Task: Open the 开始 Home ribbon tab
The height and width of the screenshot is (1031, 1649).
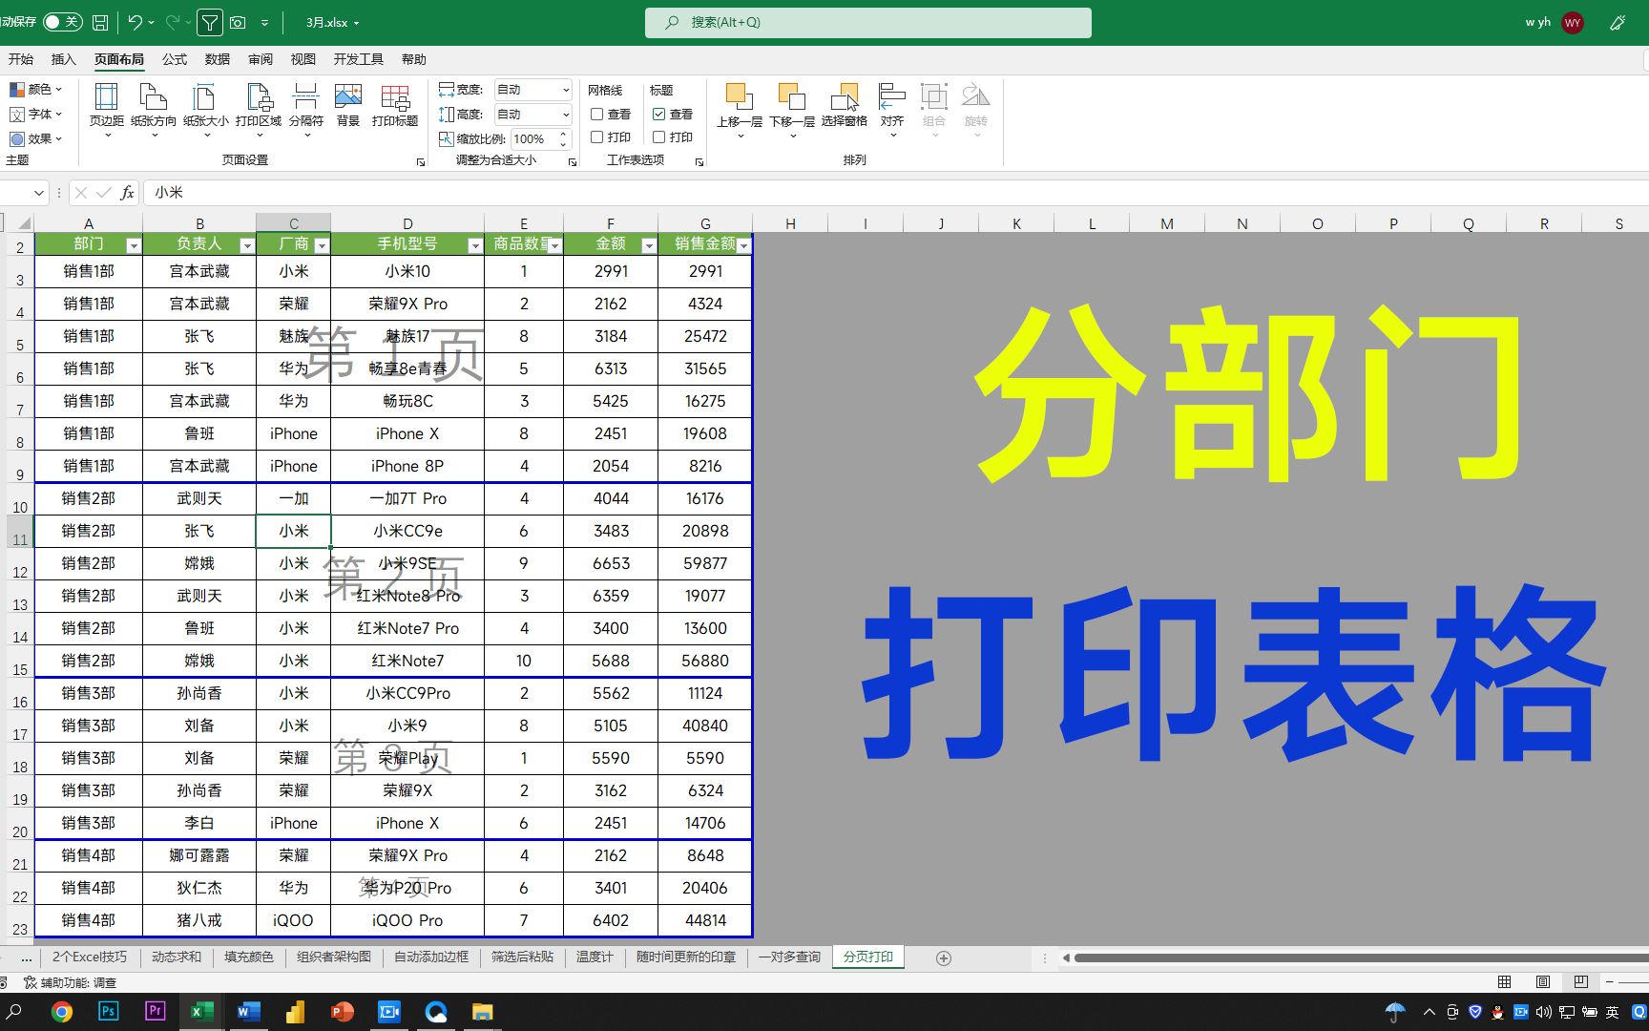Action: [x=21, y=59]
